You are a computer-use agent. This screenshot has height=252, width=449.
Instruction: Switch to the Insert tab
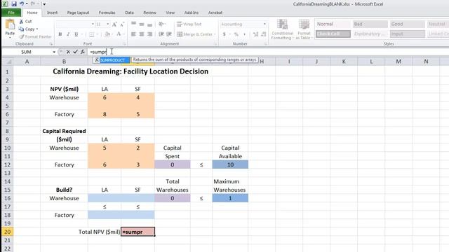(52, 13)
